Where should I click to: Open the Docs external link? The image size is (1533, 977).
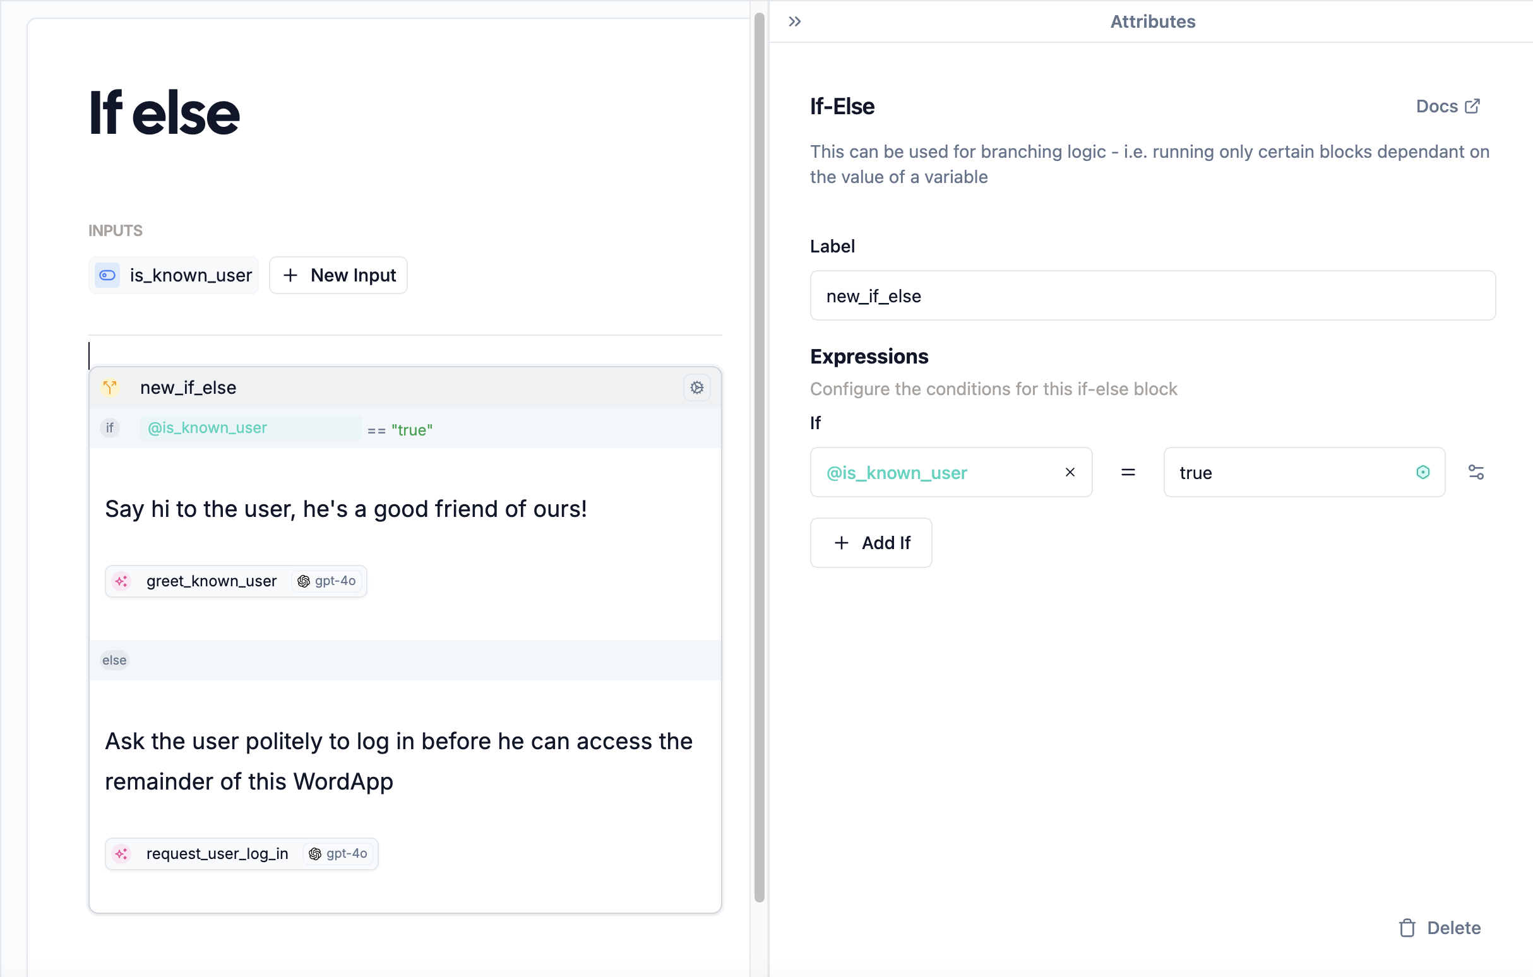(x=1447, y=106)
